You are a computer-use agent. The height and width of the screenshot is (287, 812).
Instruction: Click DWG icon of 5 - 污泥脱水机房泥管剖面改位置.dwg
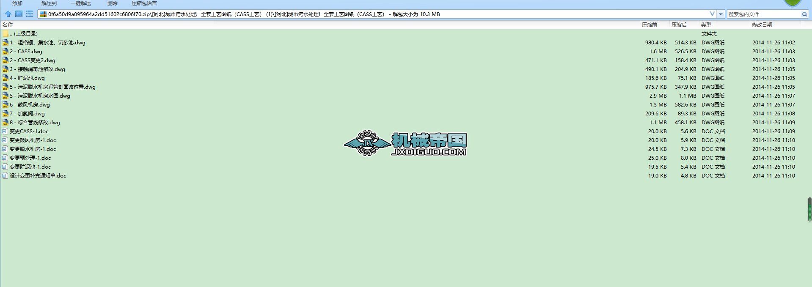pyautogui.click(x=5, y=87)
